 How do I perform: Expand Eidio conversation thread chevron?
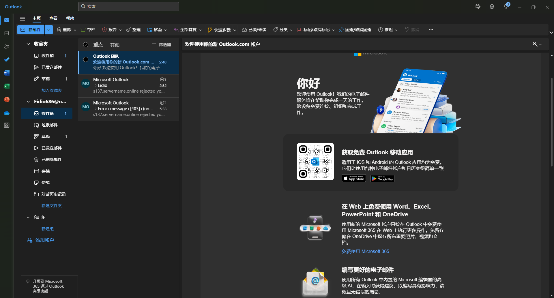(96, 85)
